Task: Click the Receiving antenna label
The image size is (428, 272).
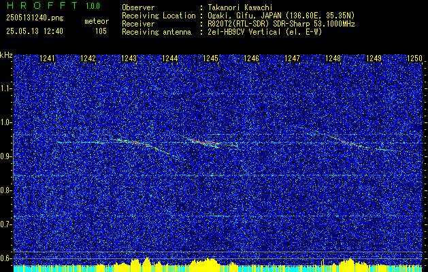Action: (x=157, y=32)
